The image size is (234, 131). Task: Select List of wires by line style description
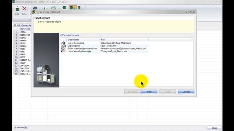[x=79, y=51]
